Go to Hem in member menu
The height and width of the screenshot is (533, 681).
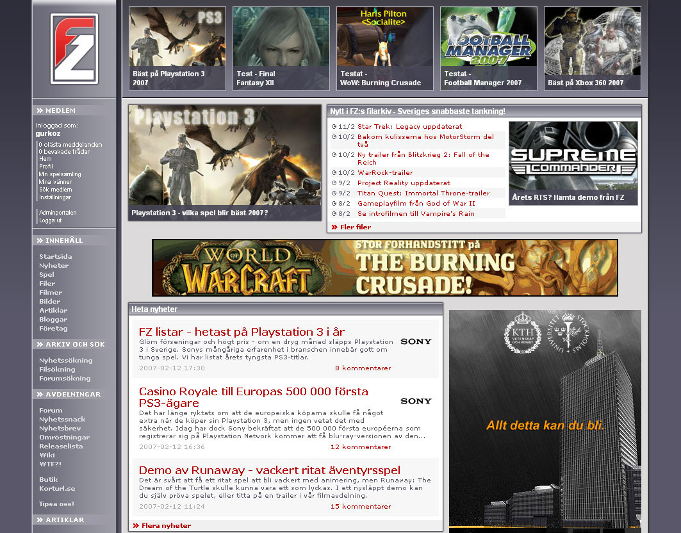pyautogui.click(x=45, y=159)
